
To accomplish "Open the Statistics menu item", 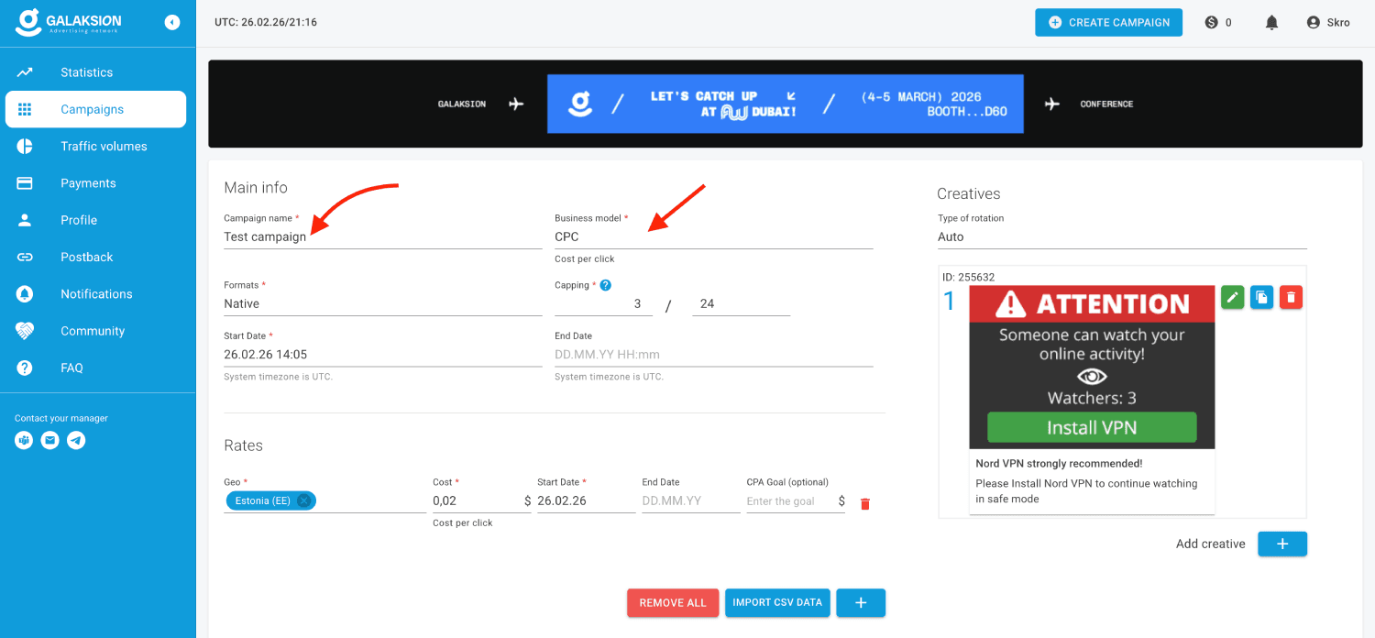I will (x=95, y=72).
